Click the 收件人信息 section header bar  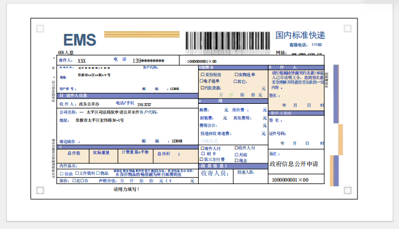click(x=127, y=96)
